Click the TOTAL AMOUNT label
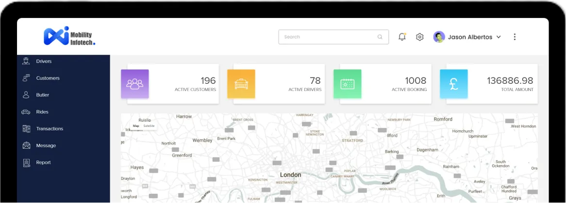 pos(517,90)
